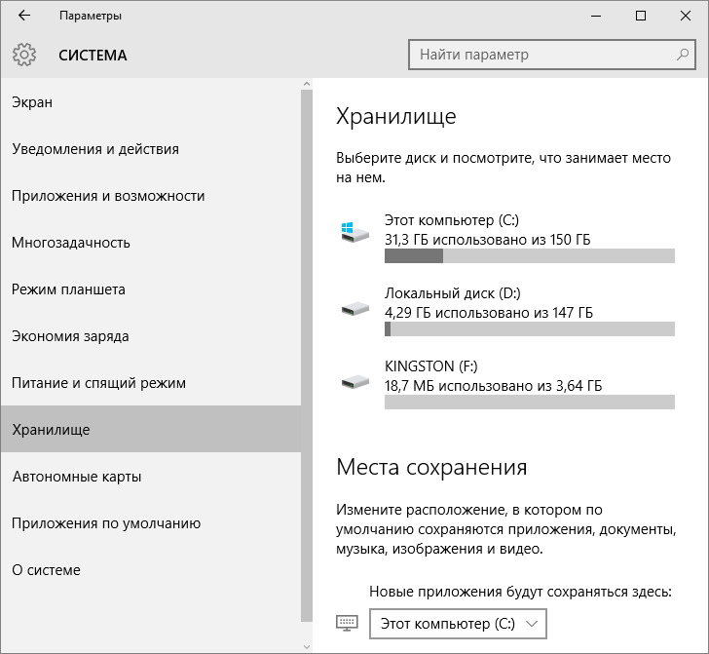The height and width of the screenshot is (654, 709).
Task: Select Приложения и возможности in sidebar
Action: pos(108,196)
